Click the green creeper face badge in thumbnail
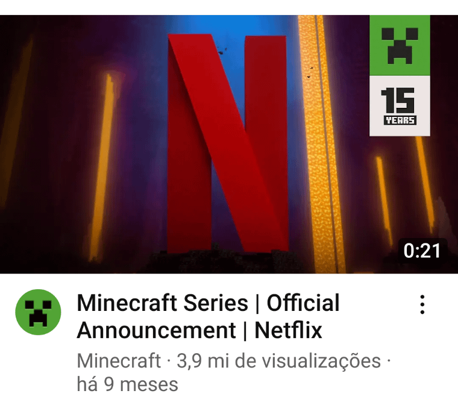This screenshot has height=420, width=458. click(x=400, y=45)
